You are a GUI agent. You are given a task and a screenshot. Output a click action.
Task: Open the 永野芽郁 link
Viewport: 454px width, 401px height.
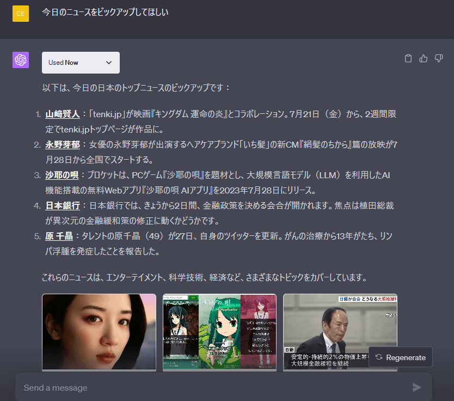63,144
